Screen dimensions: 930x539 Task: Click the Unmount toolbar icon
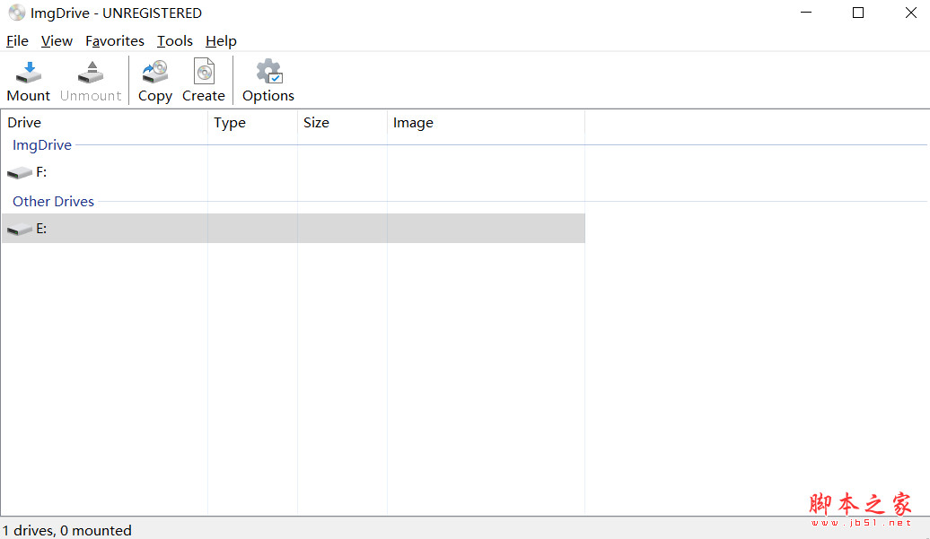point(91,73)
